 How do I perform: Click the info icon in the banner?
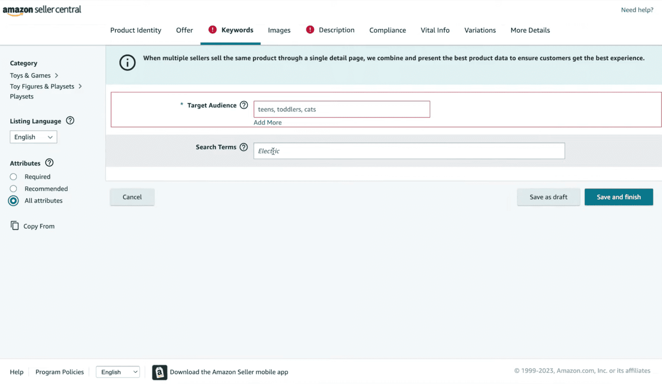128,63
